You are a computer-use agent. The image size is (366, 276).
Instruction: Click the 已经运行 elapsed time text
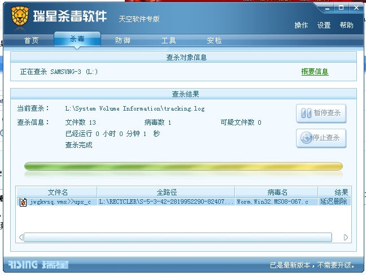tap(112, 134)
